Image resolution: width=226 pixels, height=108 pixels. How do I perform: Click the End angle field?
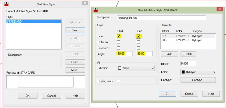tap(145, 54)
